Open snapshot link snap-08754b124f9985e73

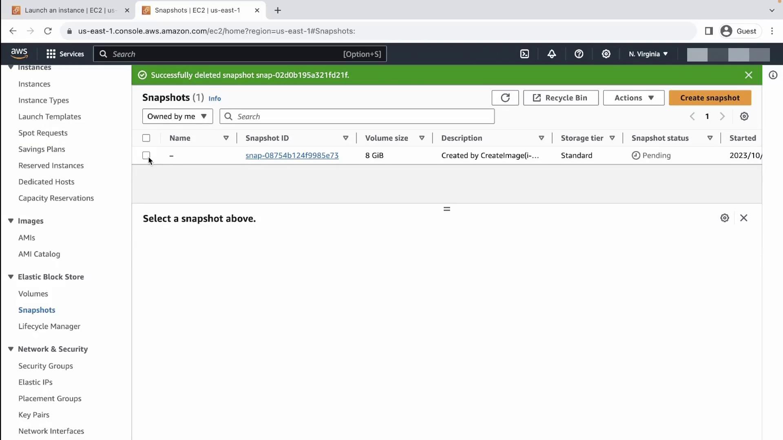[292, 155]
